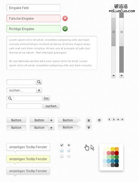Click the red error X icon
Image resolution: width=139 pixels, height=182 pixels.
(x=65, y=18)
